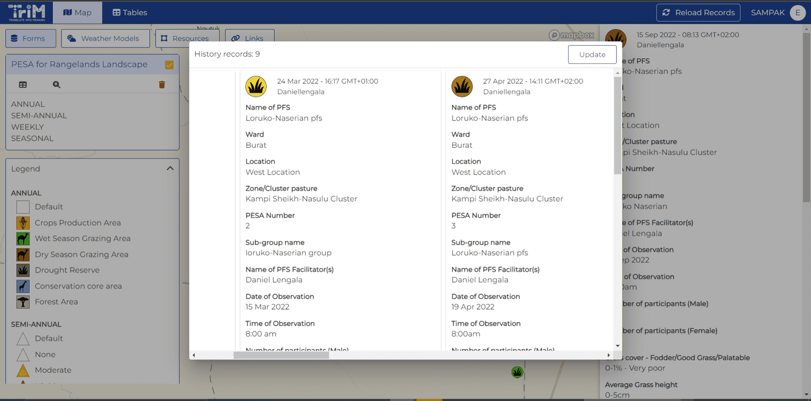
Task: Toggle the Crops Production Area legend swatch
Action: (23, 223)
